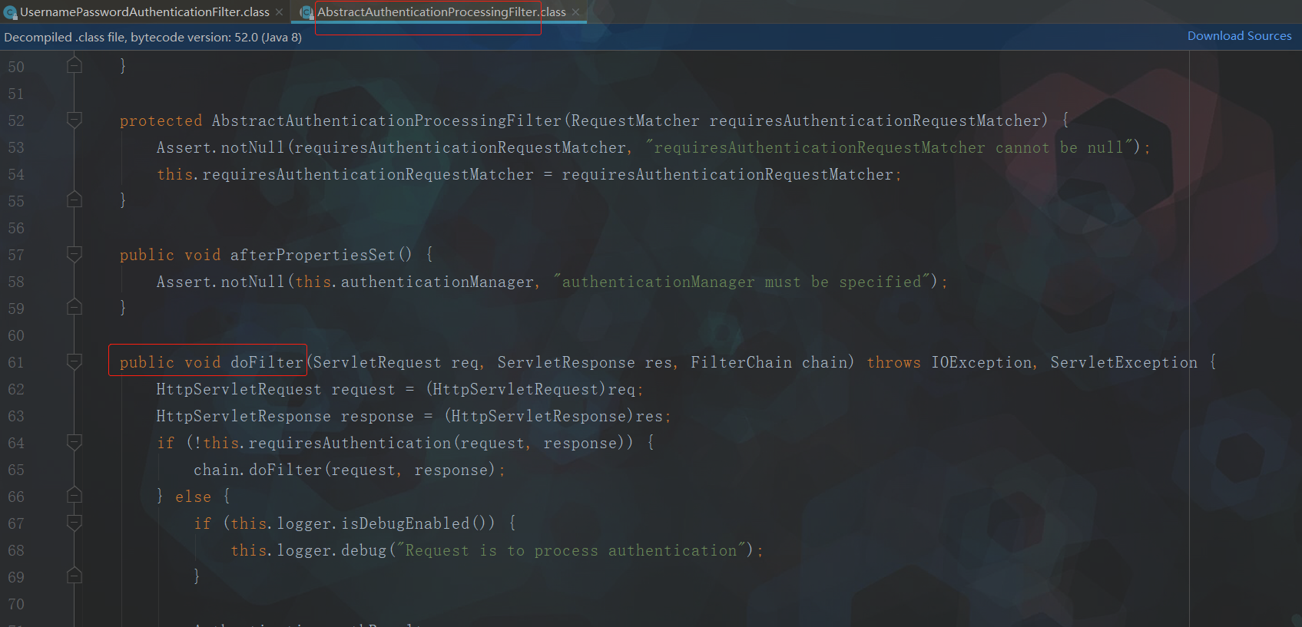The width and height of the screenshot is (1302, 627).
Task: Collapse the isDebugEnabled if block at line 67
Action: pyautogui.click(x=75, y=523)
